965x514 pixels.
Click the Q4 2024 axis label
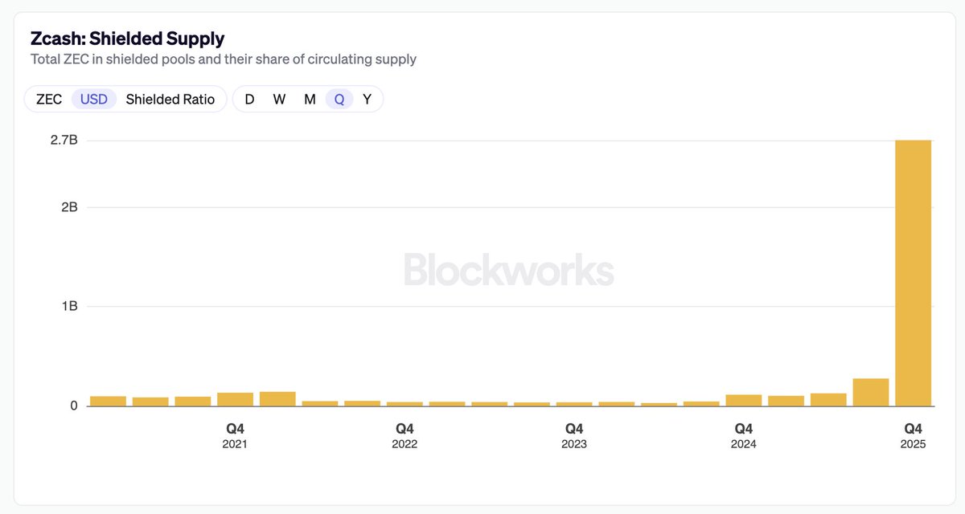click(x=744, y=436)
